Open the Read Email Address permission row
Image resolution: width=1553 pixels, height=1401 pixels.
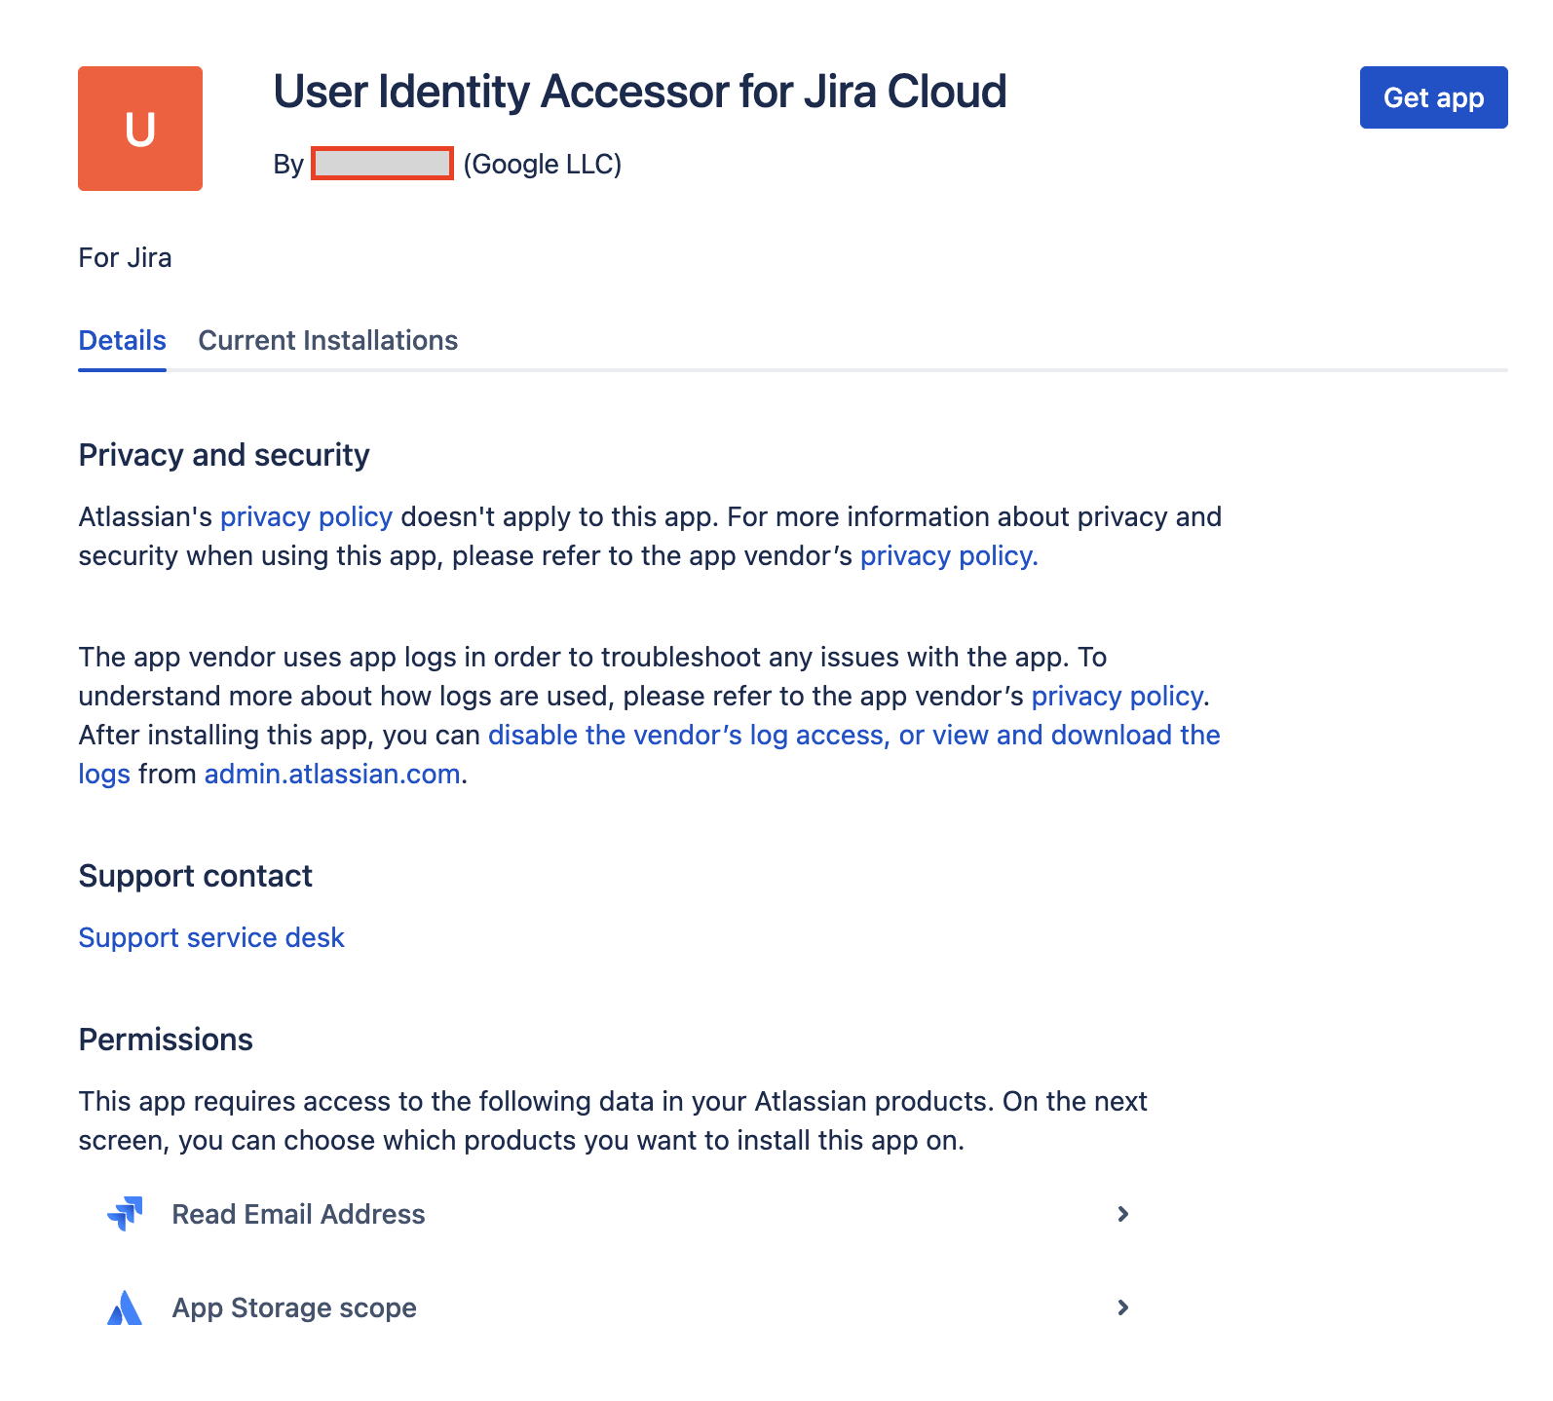click(x=298, y=1214)
